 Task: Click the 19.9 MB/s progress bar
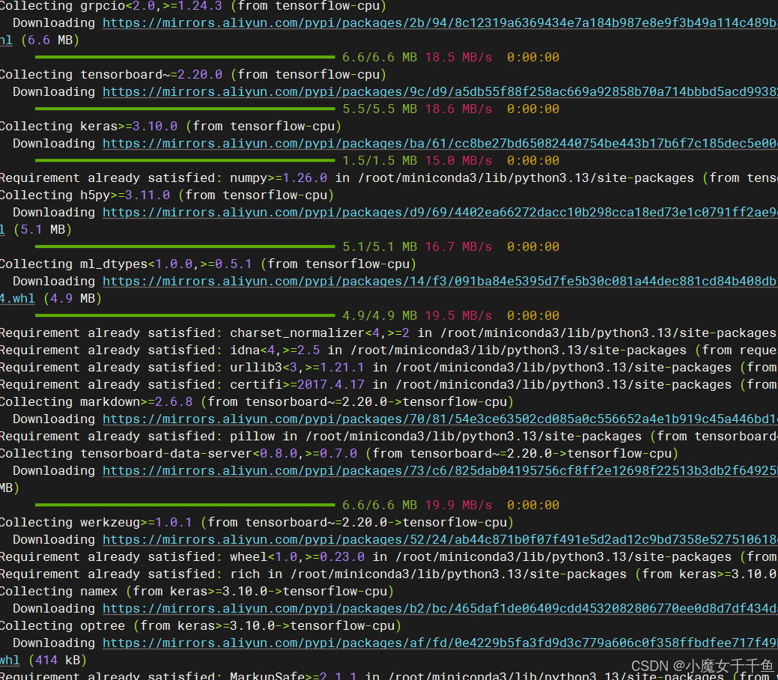coord(185,505)
